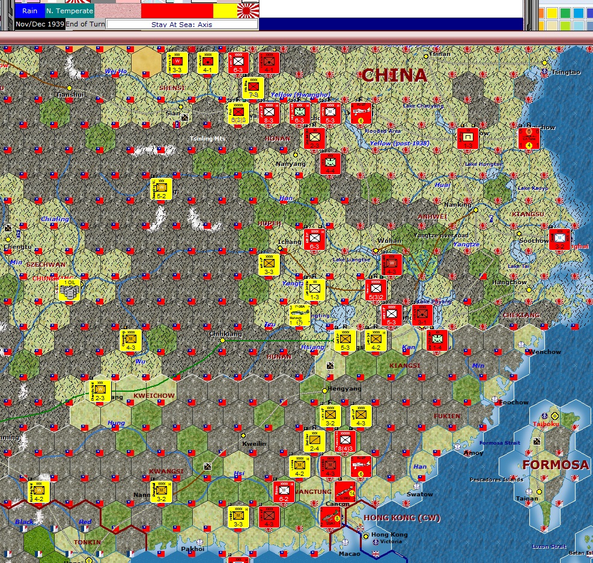Click the Tsinling Mts label

208,138
